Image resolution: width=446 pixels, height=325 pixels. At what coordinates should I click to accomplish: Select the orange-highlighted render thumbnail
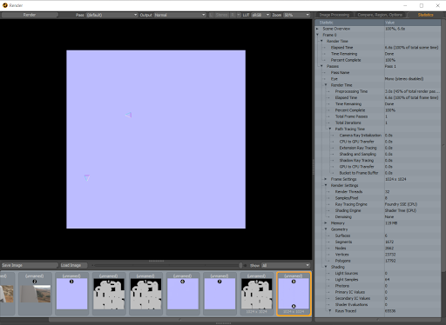coord(294,294)
